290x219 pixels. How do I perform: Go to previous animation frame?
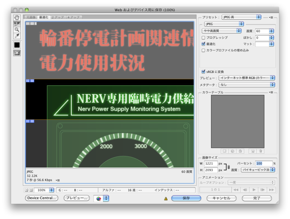click(245, 190)
